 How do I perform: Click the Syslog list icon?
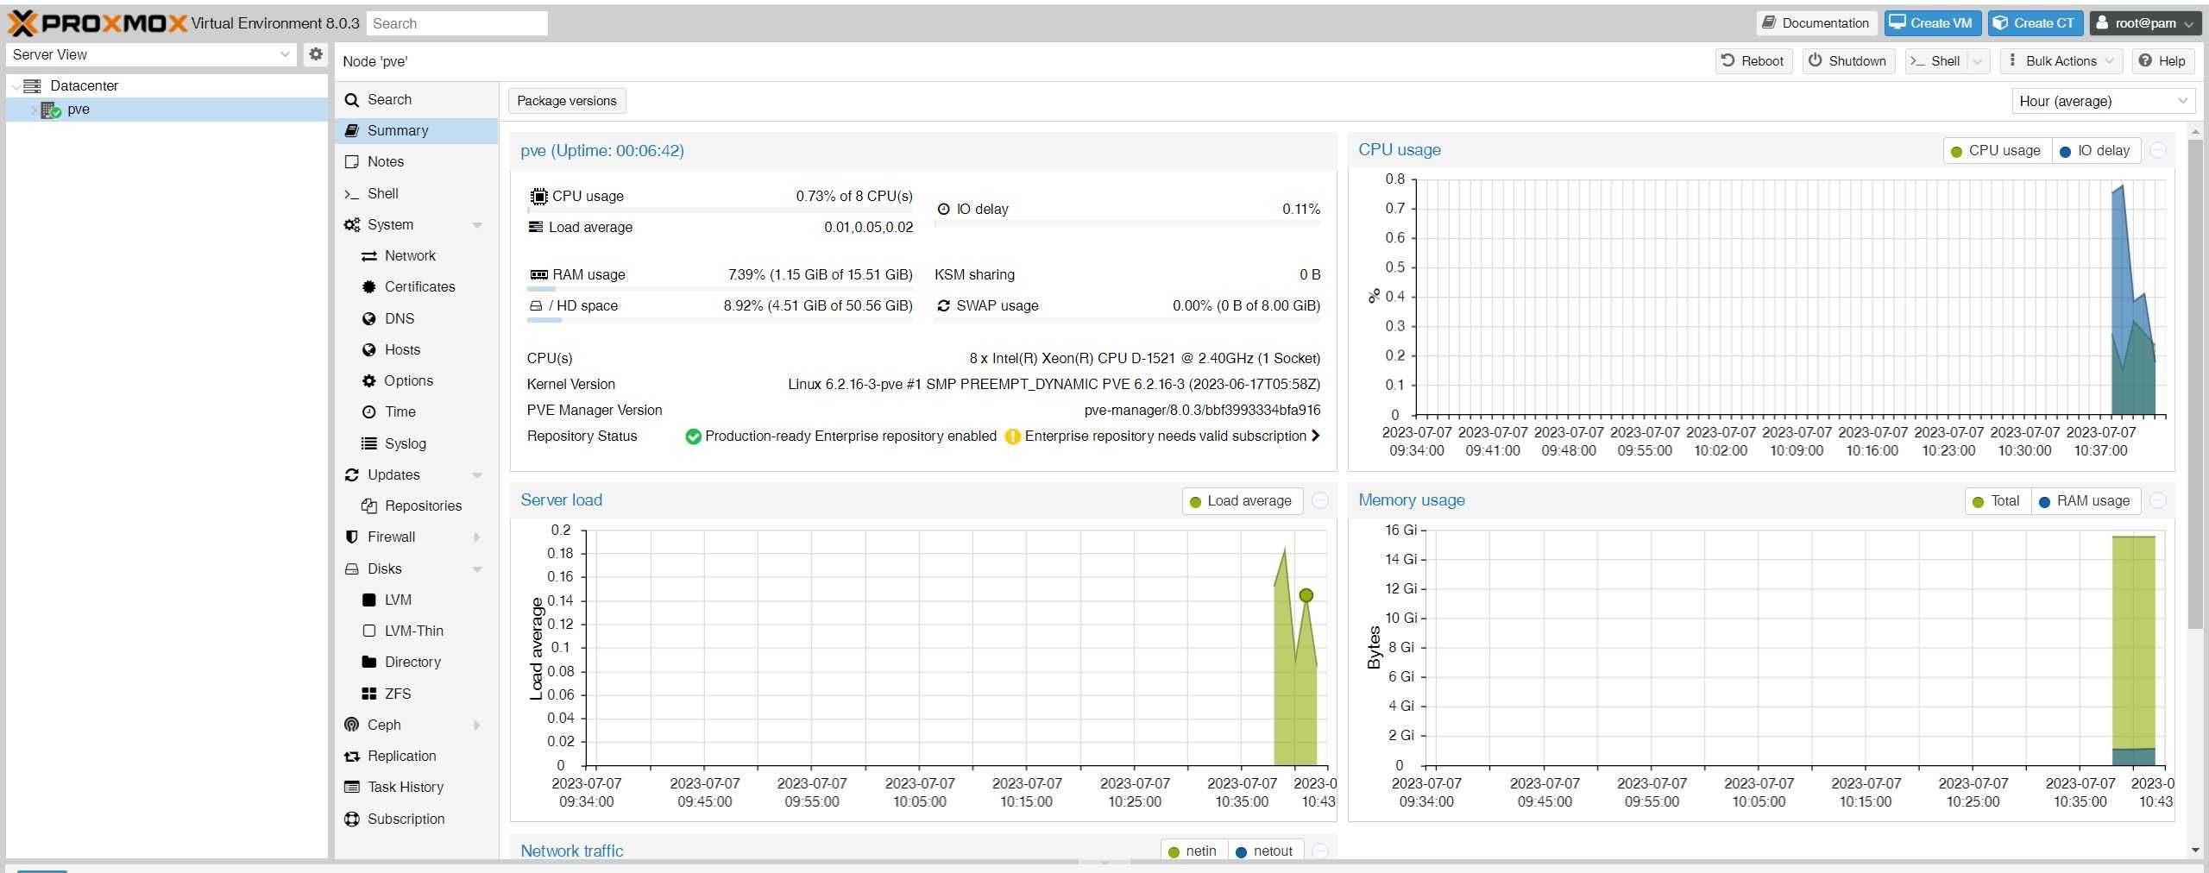tap(369, 443)
